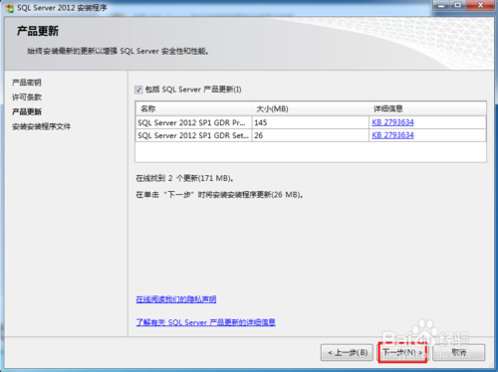Select 产品密钥 step in sidebar

coord(27,83)
